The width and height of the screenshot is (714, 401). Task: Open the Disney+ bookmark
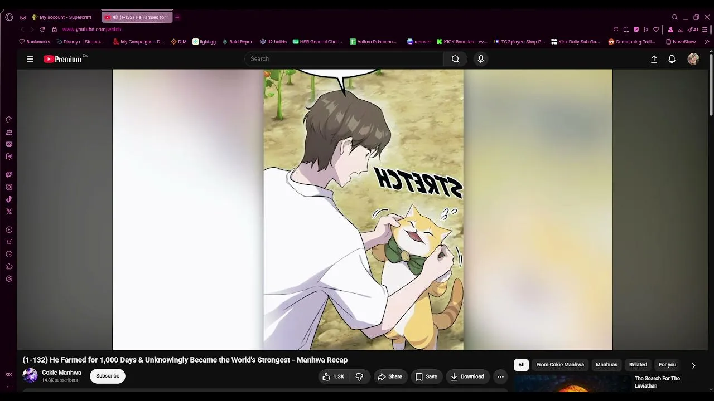point(80,42)
